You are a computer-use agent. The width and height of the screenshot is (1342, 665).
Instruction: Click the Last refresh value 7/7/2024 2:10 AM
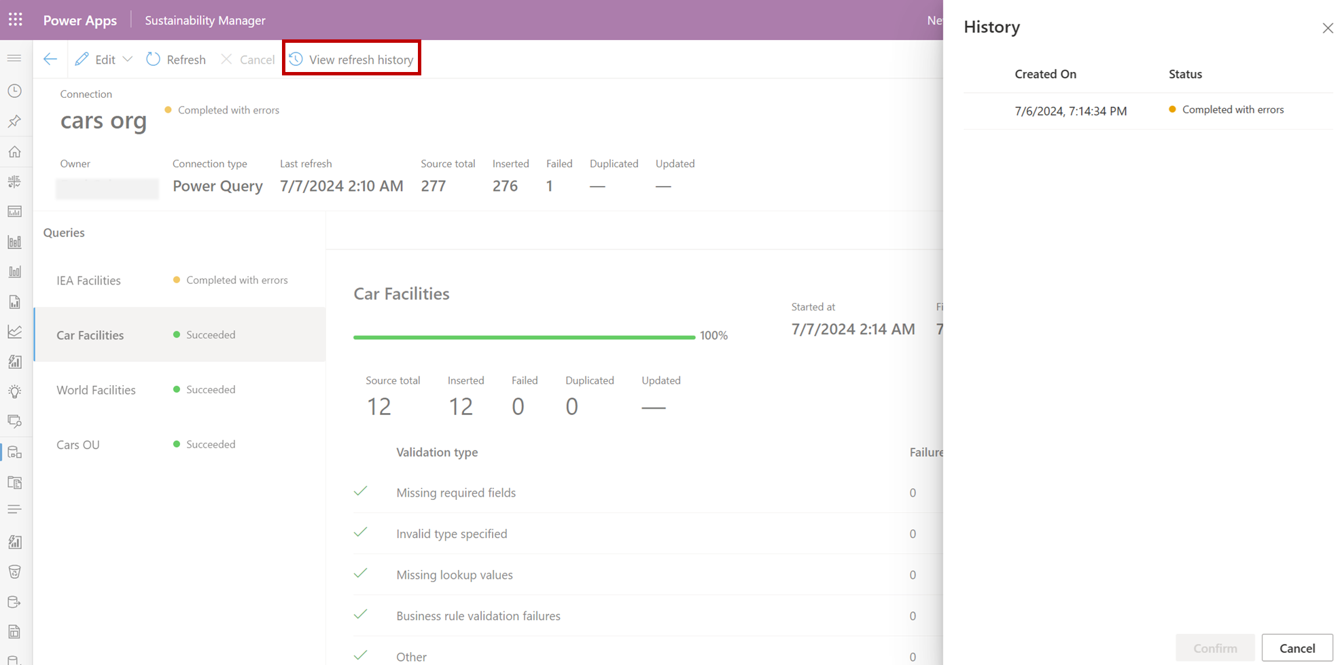pyautogui.click(x=341, y=186)
